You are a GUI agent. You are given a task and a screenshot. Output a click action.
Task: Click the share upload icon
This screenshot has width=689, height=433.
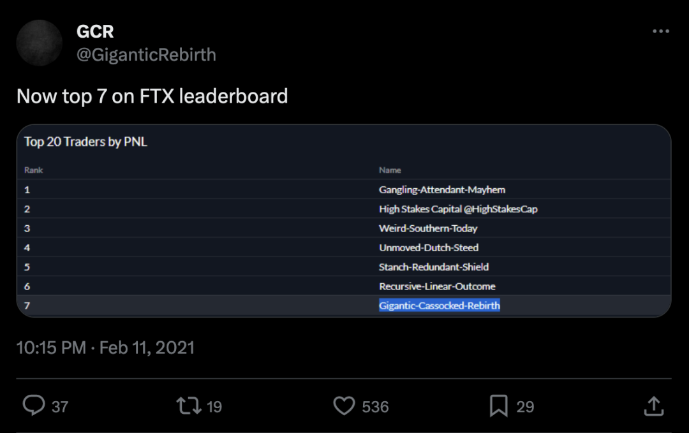click(653, 406)
